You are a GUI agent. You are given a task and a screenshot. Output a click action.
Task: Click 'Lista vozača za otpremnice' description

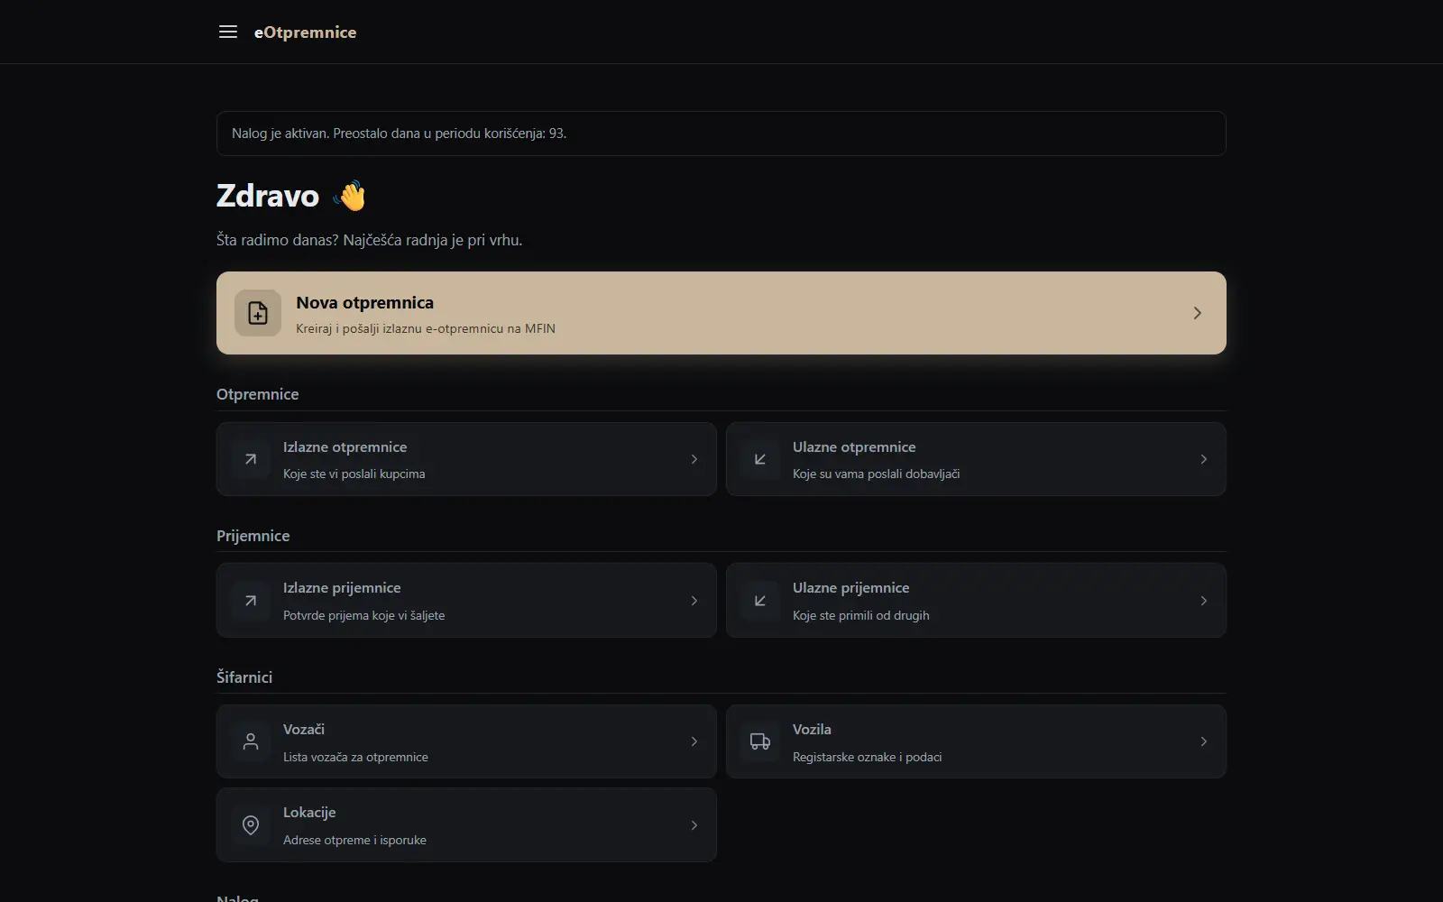tap(355, 757)
